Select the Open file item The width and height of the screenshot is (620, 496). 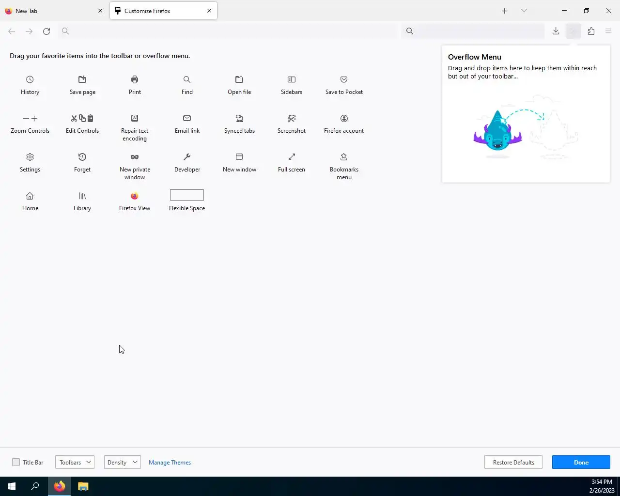click(x=239, y=85)
